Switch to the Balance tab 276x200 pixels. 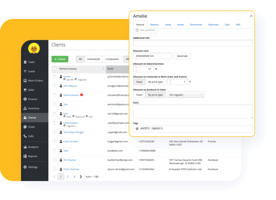point(154,25)
